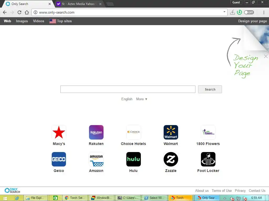Open the 1800 Flowers shortcut icon
Viewport: 269px width, 201px height.
click(208, 132)
